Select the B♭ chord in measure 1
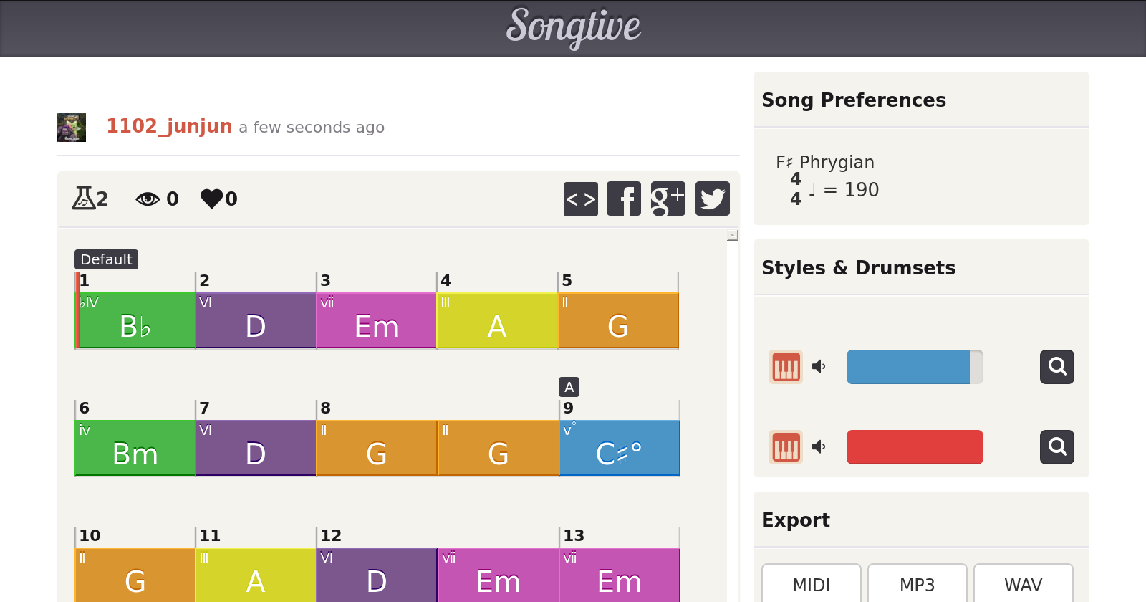Viewport: 1146px width, 602px height. (x=135, y=320)
